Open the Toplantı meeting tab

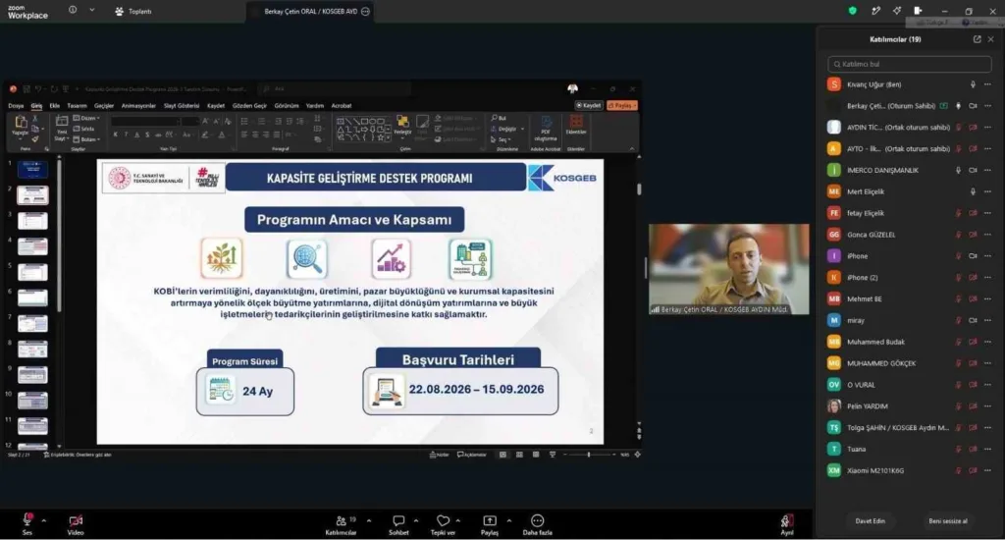132,12
